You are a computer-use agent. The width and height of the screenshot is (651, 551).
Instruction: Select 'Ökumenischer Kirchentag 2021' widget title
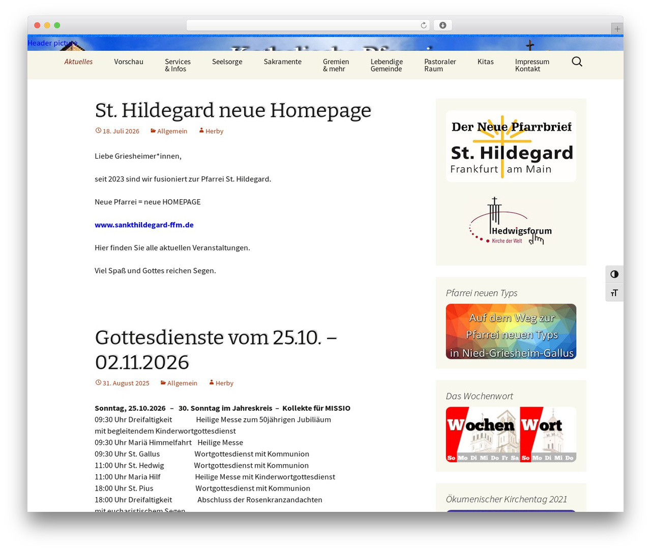pyautogui.click(x=507, y=499)
